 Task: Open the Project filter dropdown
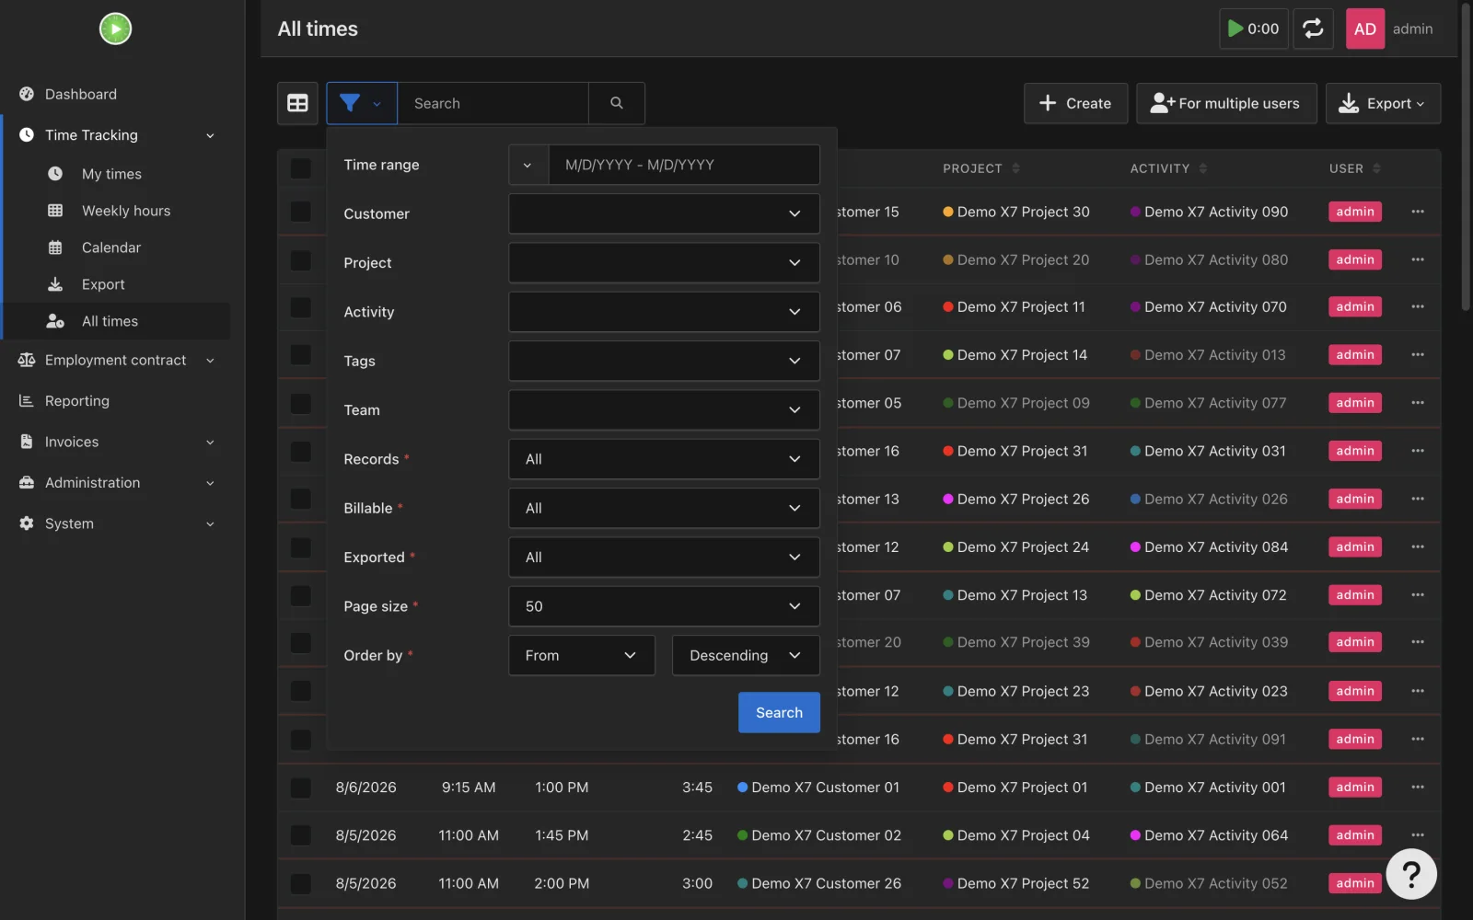(x=664, y=263)
